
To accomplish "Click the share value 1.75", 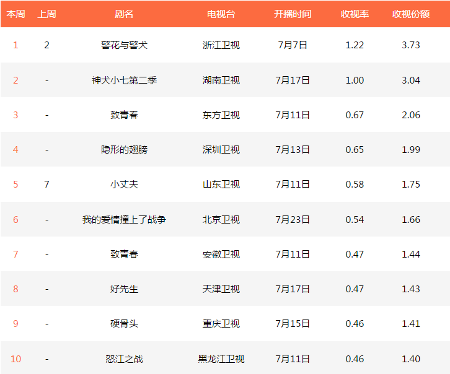I will tap(411, 185).
